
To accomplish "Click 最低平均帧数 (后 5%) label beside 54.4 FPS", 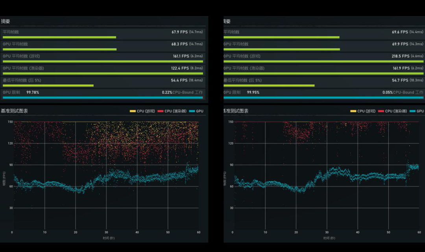I will [22, 80].
